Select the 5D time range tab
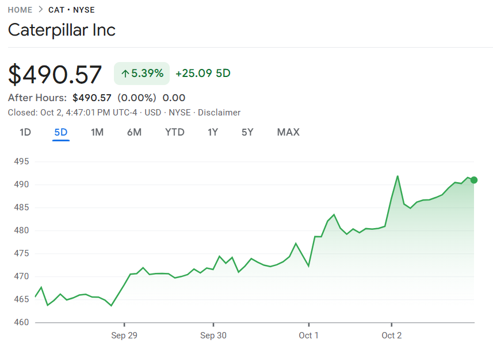Viewport: 493px width, 347px height. tap(61, 132)
